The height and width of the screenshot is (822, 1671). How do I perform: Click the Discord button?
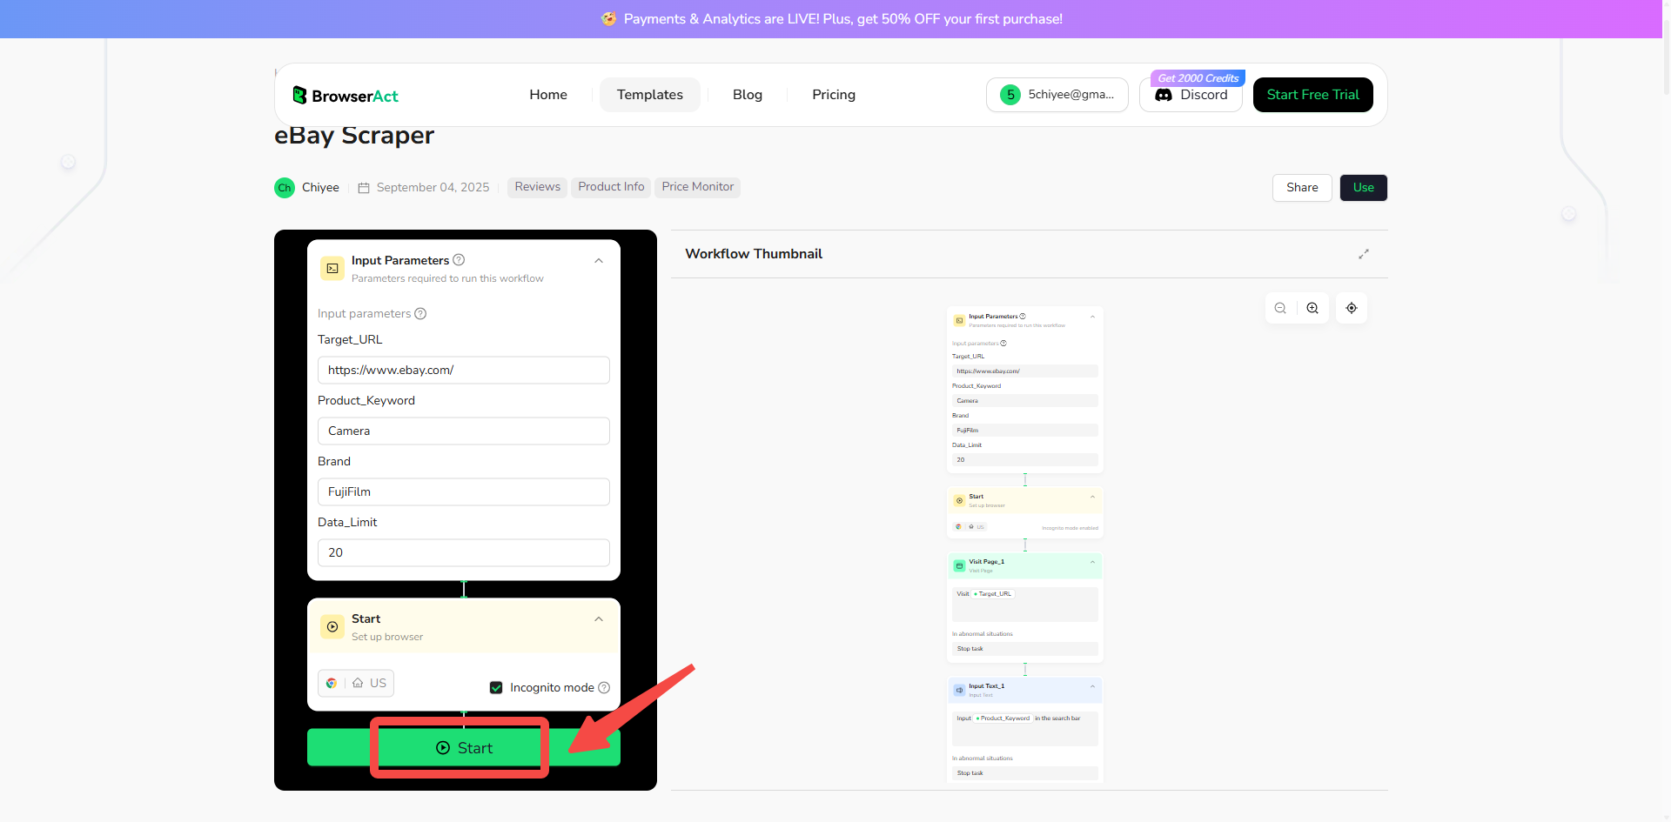point(1191,96)
